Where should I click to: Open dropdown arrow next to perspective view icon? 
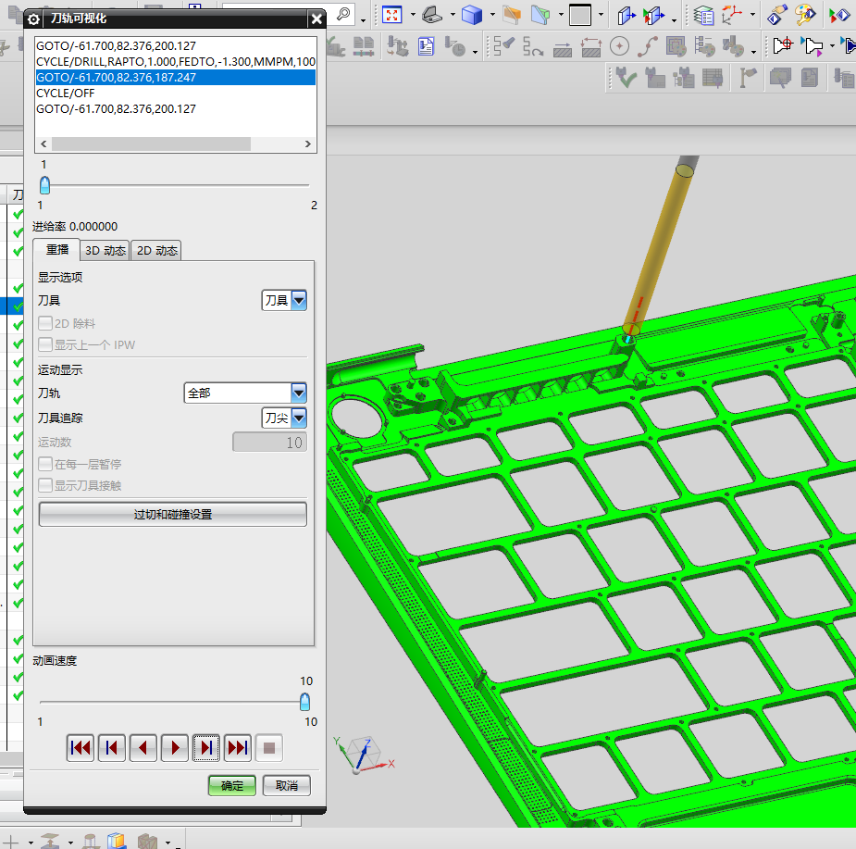[x=453, y=15]
